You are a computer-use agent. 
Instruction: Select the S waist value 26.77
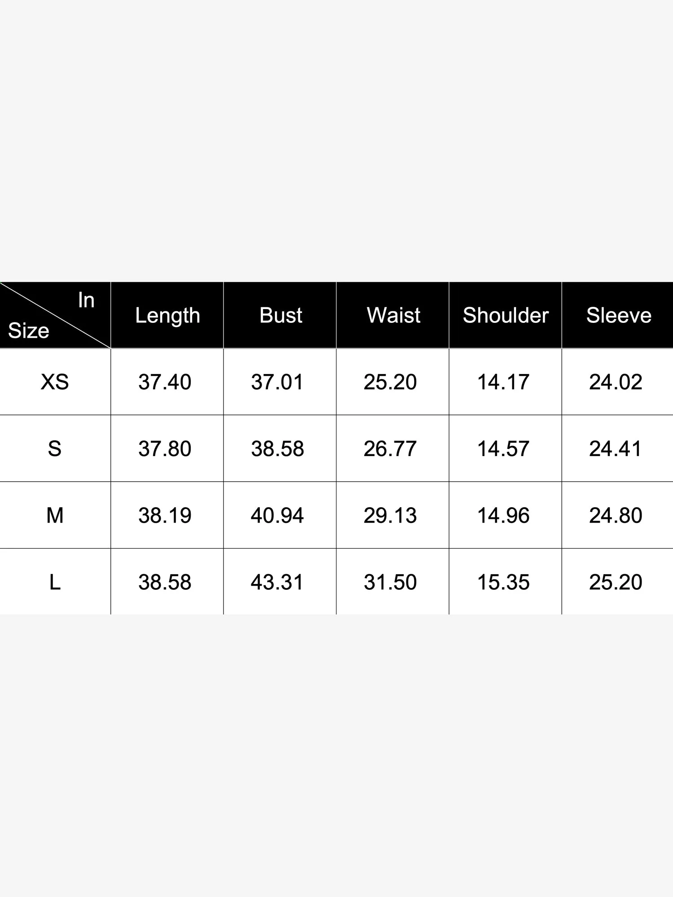(390, 448)
